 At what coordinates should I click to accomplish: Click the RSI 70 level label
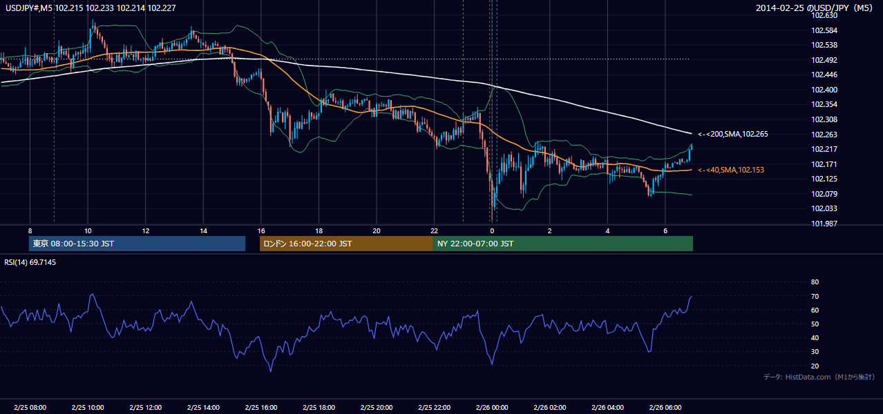pos(815,296)
